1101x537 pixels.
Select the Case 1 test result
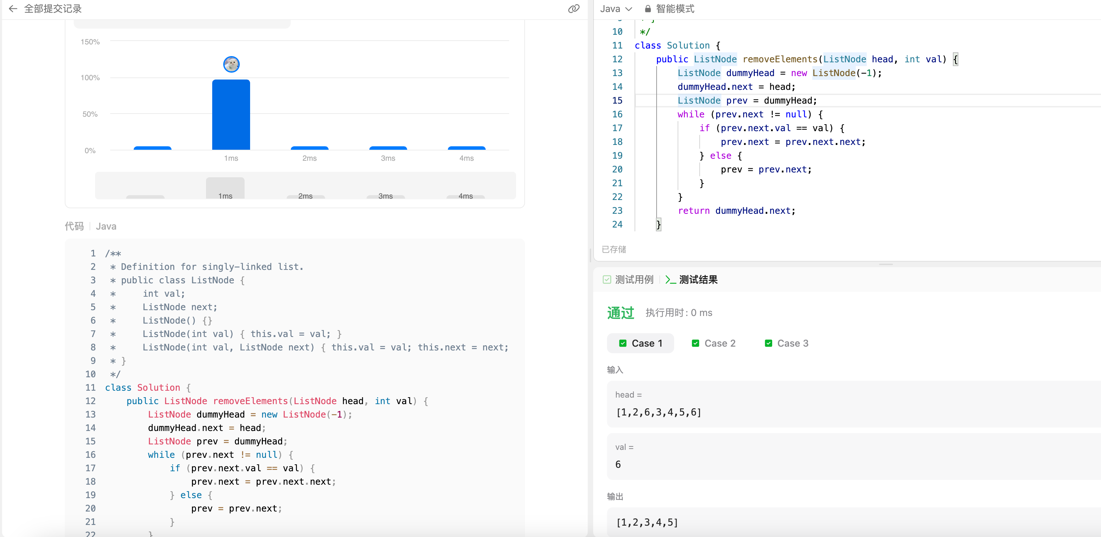(x=640, y=344)
